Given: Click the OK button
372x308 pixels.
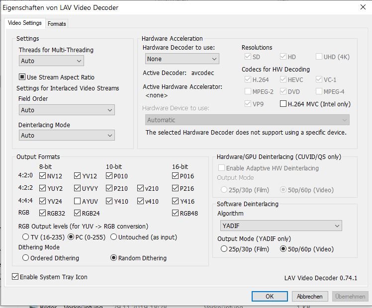Looking at the screenshot, I should click(x=270, y=297).
